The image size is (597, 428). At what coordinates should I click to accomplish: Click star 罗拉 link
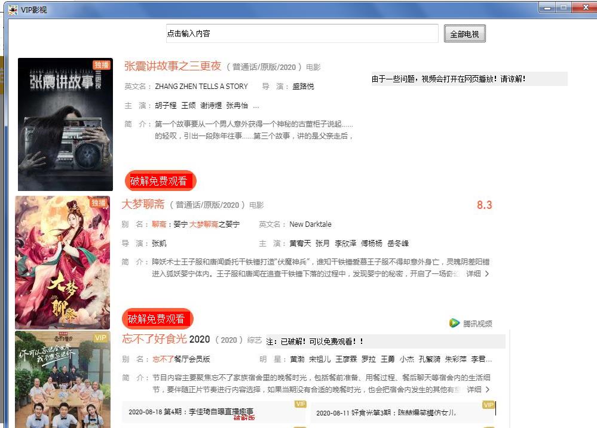pos(369,359)
